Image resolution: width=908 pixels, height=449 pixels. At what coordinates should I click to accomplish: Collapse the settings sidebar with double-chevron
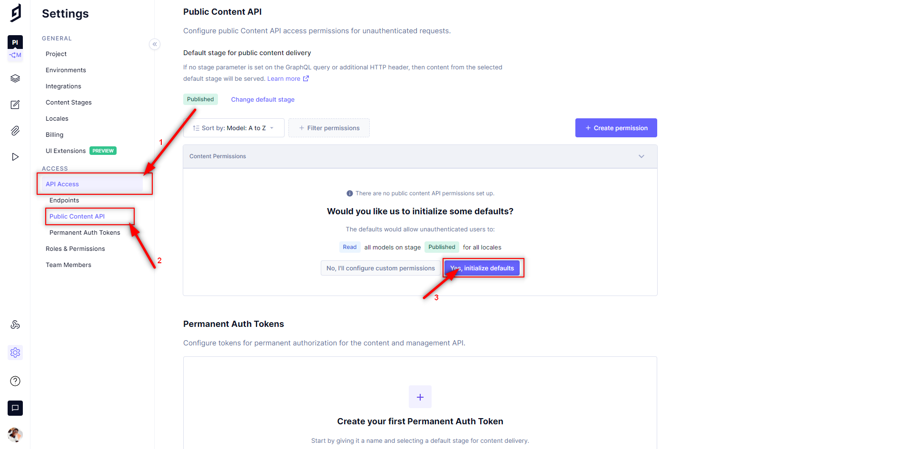click(155, 44)
